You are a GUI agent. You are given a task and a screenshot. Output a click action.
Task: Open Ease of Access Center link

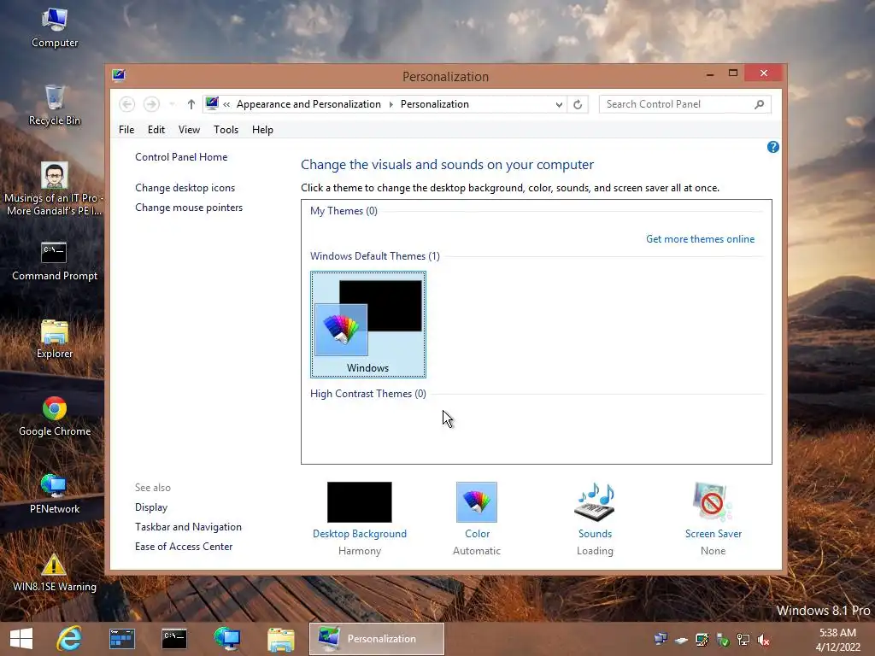184,547
